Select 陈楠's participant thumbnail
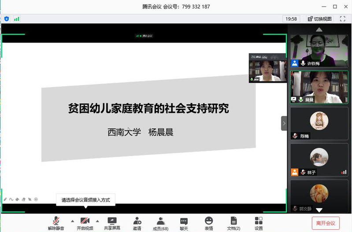Screen dimensions: 352x232 [x=319, y=123]
